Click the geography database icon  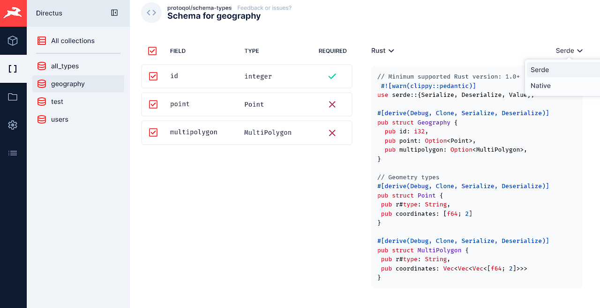pos(42,84)
